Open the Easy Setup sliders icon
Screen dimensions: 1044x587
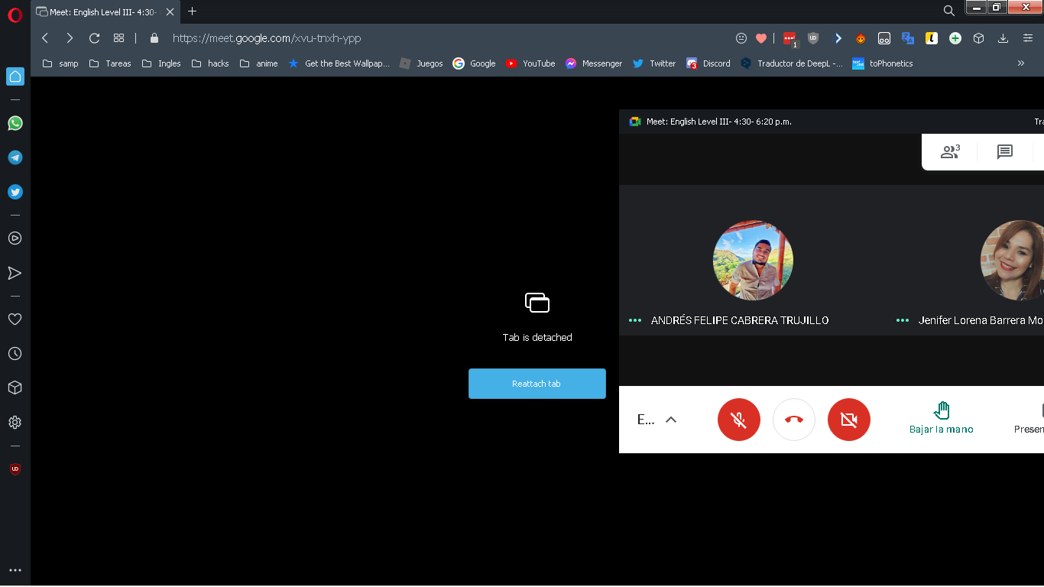[x=1027, y=38]
